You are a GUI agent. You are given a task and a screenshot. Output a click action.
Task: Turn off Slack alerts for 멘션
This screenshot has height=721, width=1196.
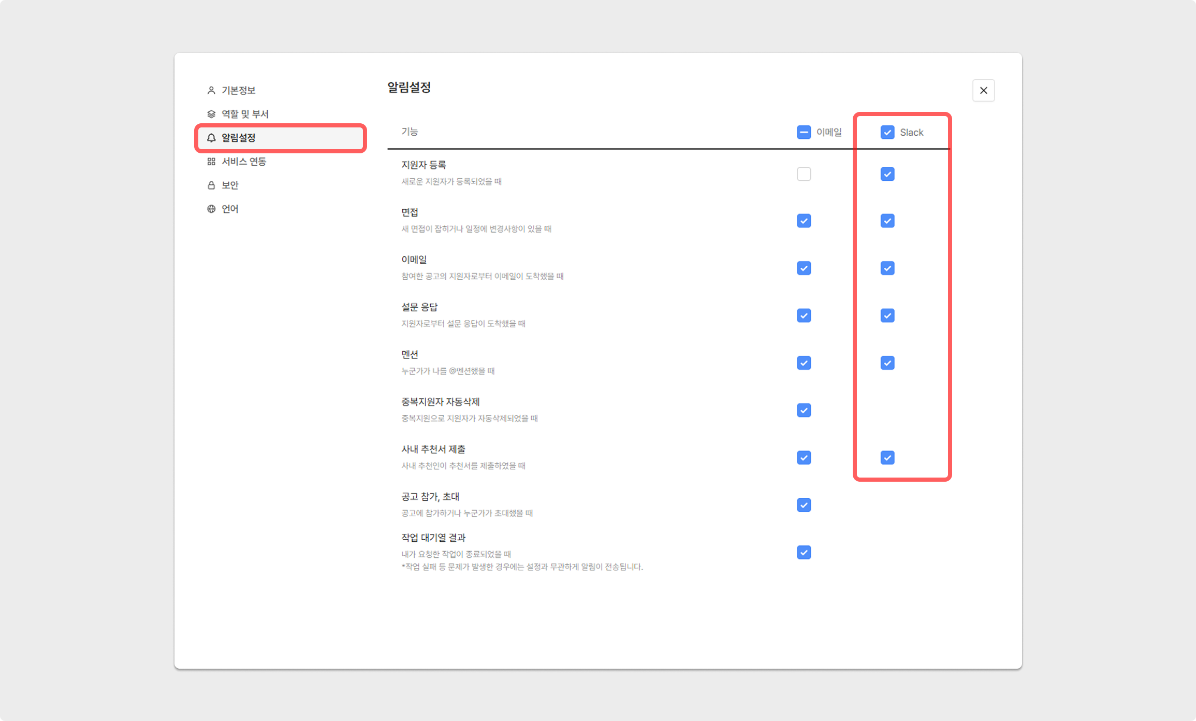(x=887, y=363)
